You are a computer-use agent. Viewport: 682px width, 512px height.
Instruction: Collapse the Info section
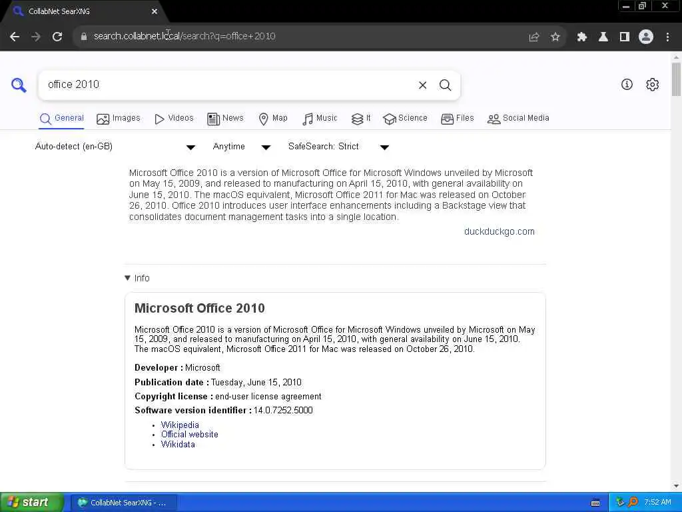(137, 278)
